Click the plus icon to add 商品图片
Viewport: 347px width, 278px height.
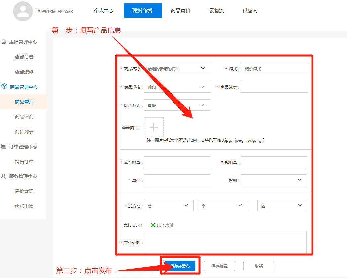pos(154,127)
